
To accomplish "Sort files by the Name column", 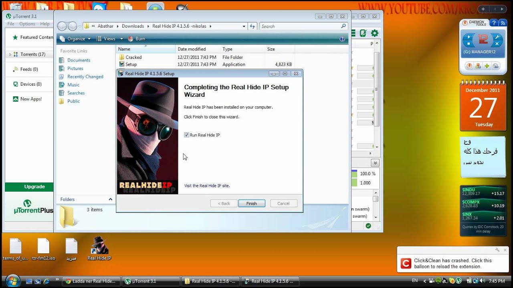I will (x=146, y=49).
